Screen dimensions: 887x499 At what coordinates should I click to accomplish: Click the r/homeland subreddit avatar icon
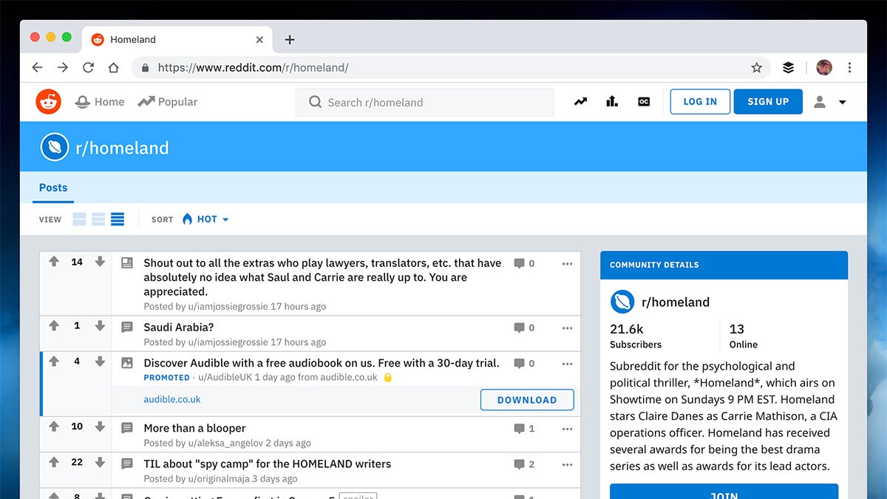coord(54,146)
